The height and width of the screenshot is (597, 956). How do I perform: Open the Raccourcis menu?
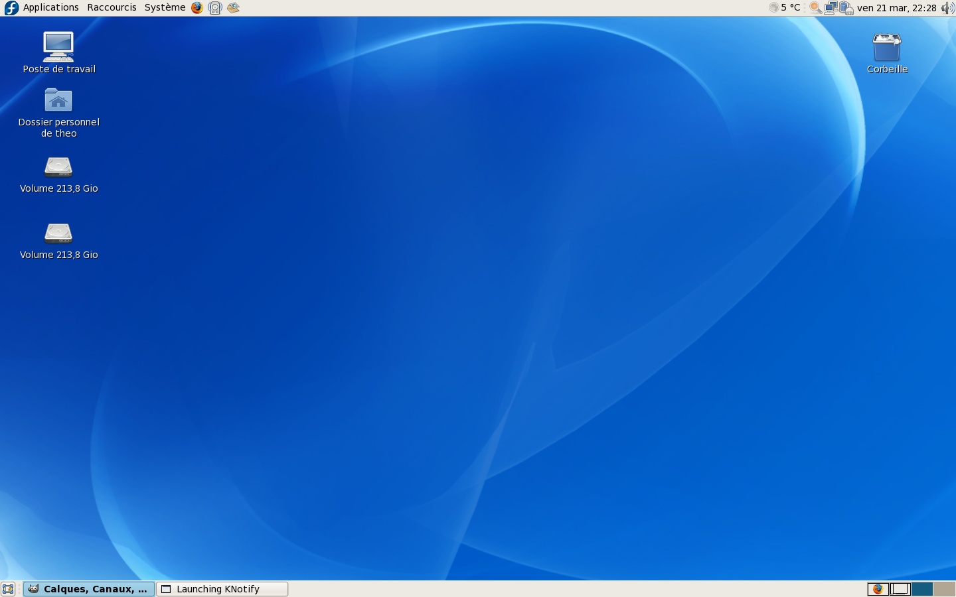(x=112, y=7)
